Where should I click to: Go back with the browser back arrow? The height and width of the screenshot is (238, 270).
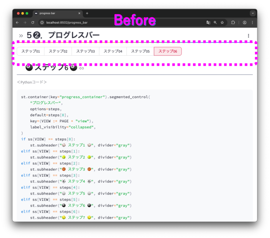coord(17,23)
